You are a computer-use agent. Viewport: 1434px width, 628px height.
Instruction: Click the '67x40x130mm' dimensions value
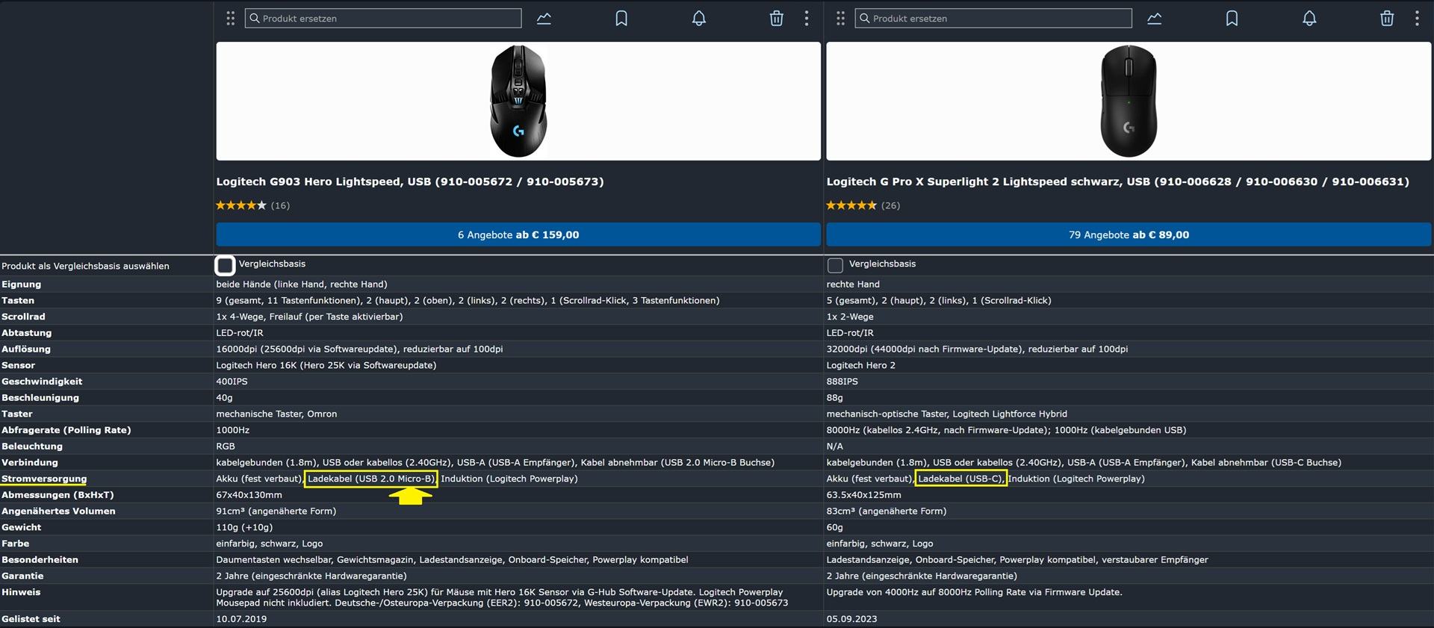point(249,495)
